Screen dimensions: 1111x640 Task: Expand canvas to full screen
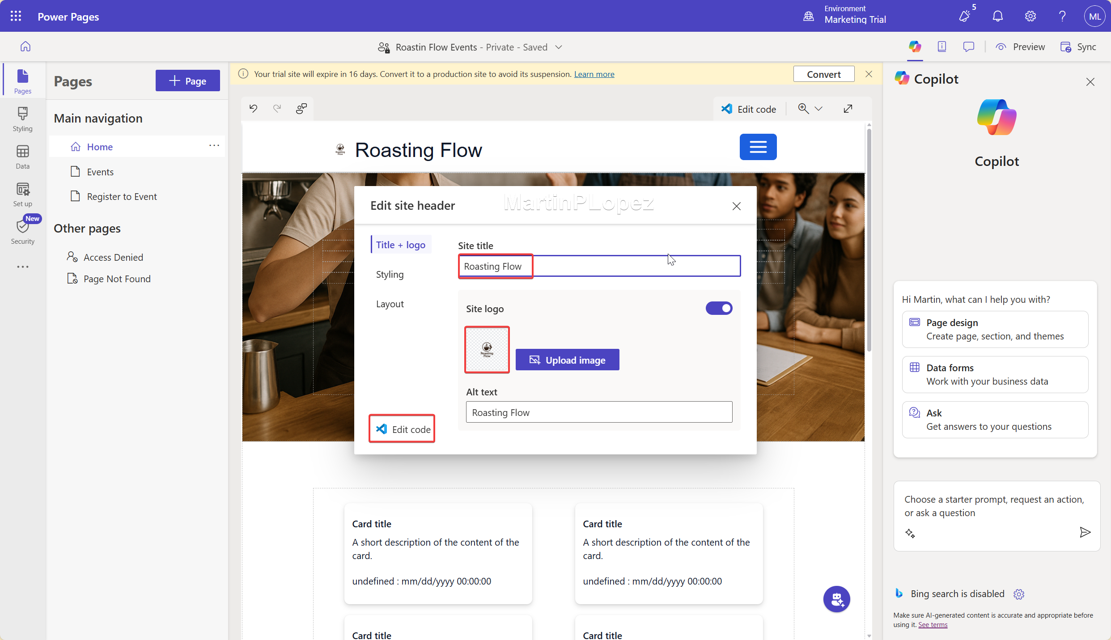(x=848, y=109)
